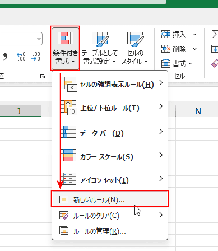Open the 書式 cell format menu
Image resolution: width=218 pixels, height=251 pixels.
click(x=177, y=63)
